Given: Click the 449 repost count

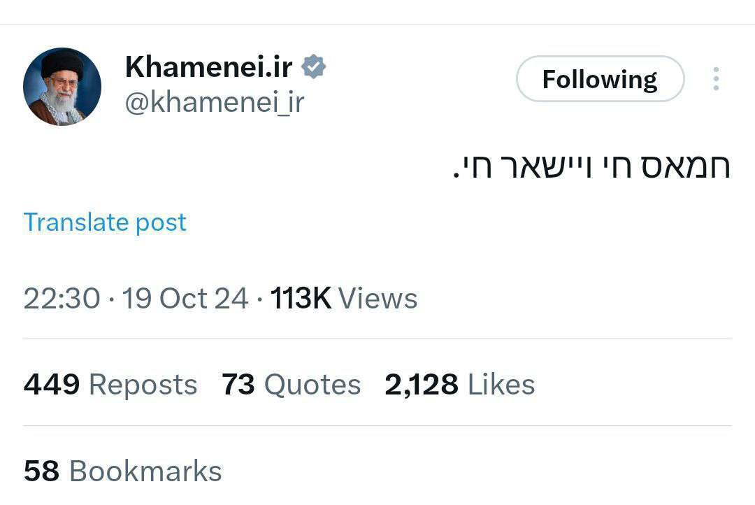Looking at the screenshot, I should (x=52, y=385).
